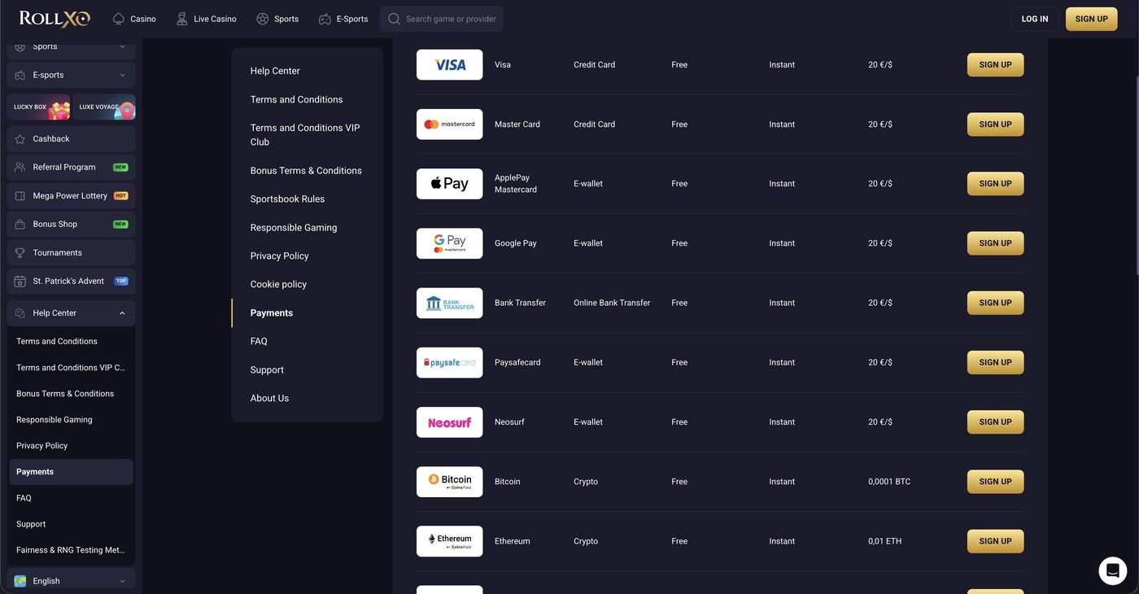Screen dimensions: 1139x594
Task: Click SIGN UP in the ApplePay row
Action: point(995,184)
